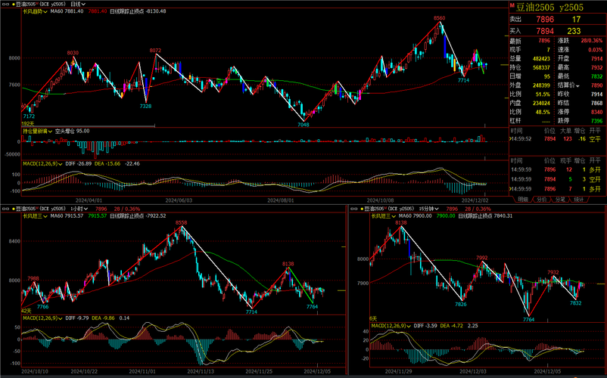Screen dimensions: 607x378
Task: Switch to the 明细 tab
Action: pyautogui.click(x=522, y=200)
